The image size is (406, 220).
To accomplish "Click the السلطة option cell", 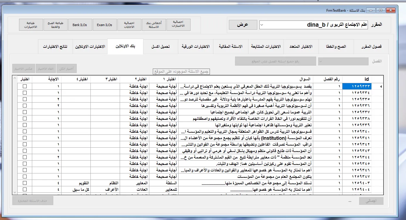I will tap(164, 183).
